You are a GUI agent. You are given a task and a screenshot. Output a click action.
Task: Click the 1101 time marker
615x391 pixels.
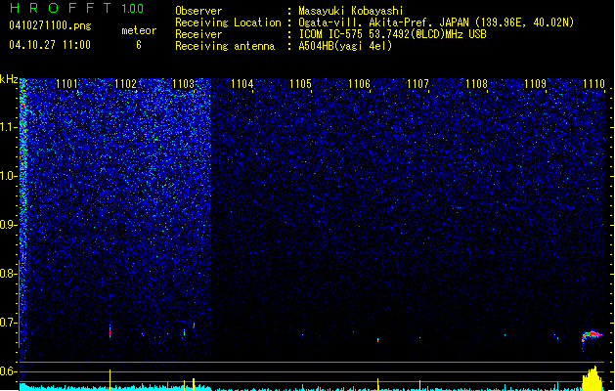tap(66, 84)
